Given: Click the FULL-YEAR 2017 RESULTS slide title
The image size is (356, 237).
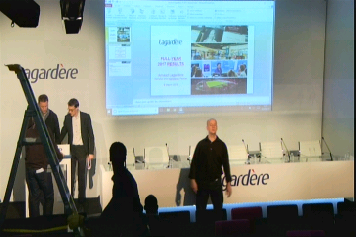Looking at the screenshot, I should click(x=171, y=61).
